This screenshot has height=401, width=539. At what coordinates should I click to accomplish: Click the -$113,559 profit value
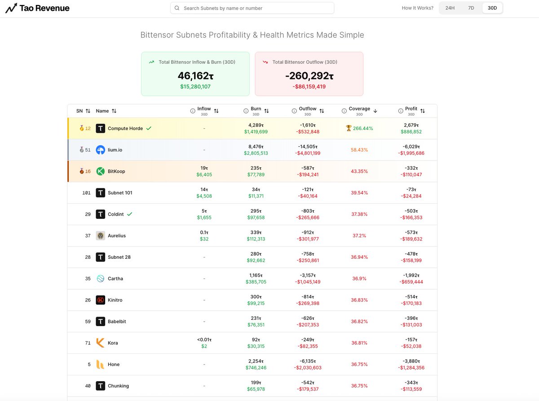tap(411, 389)
